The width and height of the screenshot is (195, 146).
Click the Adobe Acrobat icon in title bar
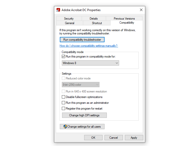point(58,10)
